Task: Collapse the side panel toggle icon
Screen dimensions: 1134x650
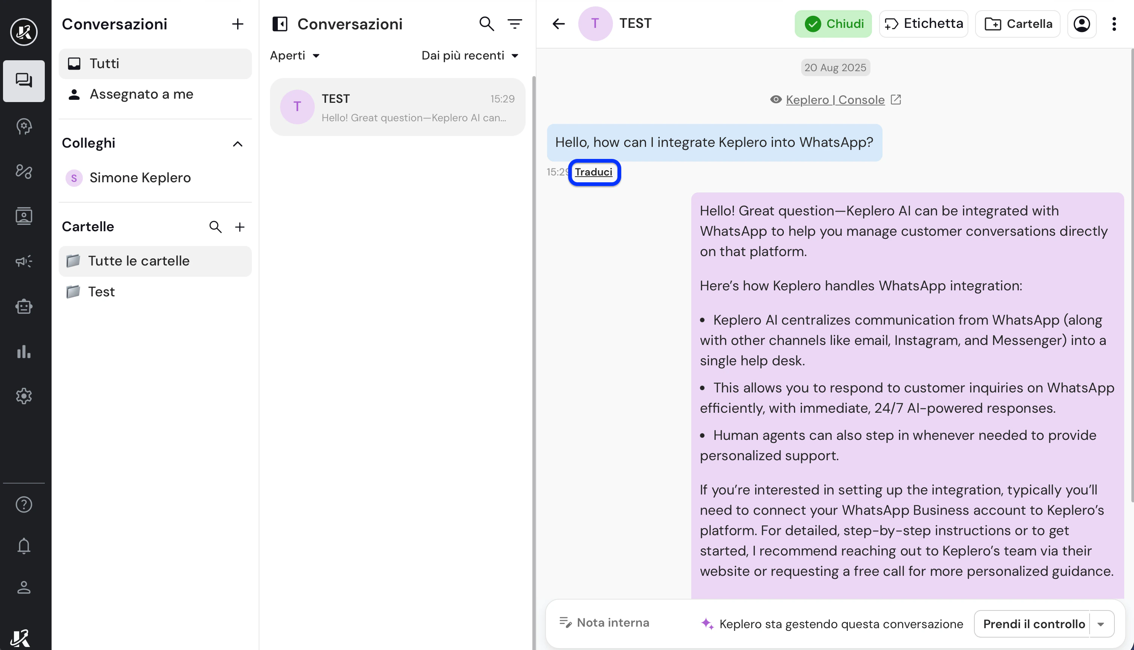Action: coord(280,24)
